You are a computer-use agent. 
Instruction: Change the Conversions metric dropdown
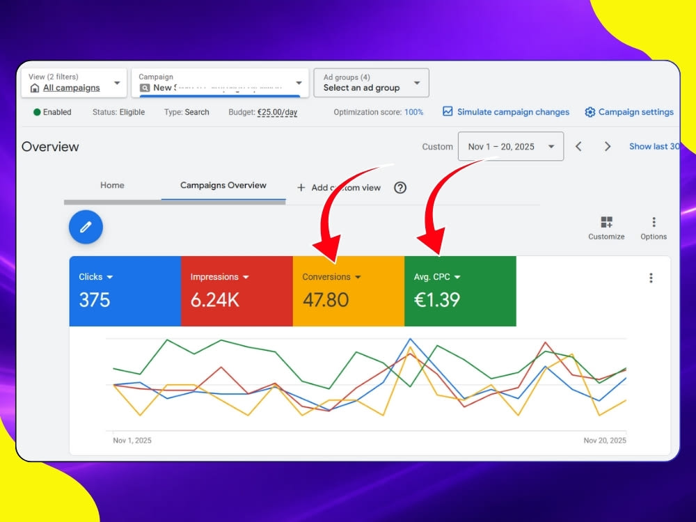(358, 277)
